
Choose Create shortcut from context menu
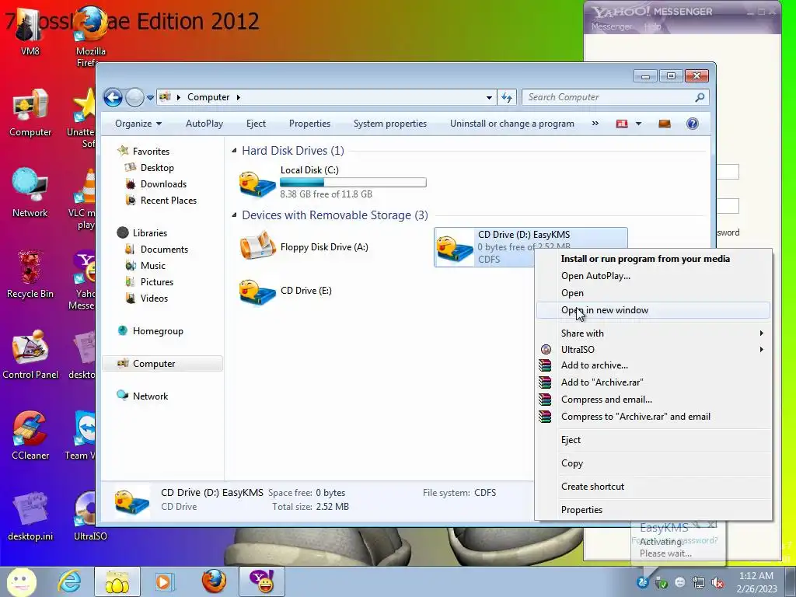[x=653, y=487]
